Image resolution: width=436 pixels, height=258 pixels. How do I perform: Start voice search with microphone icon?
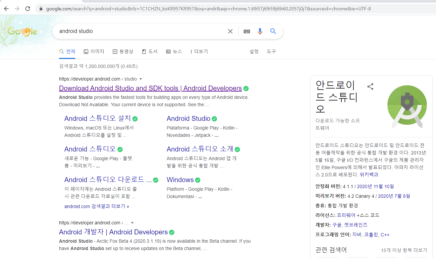[260, 31]
